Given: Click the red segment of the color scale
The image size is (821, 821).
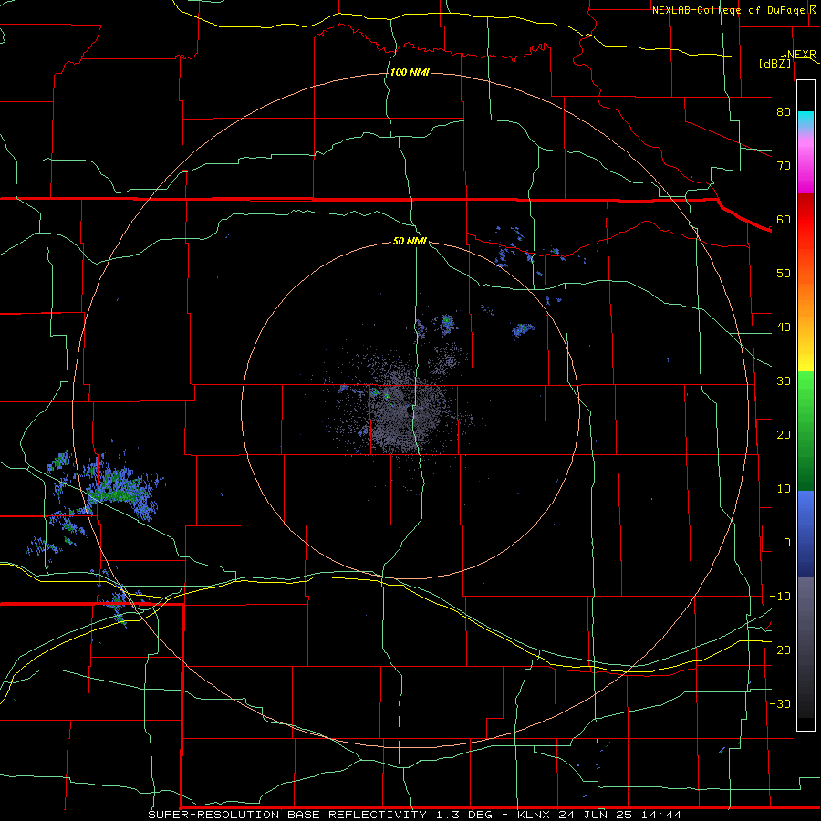Looking at the screenshot, I should (x=805, y=220).
